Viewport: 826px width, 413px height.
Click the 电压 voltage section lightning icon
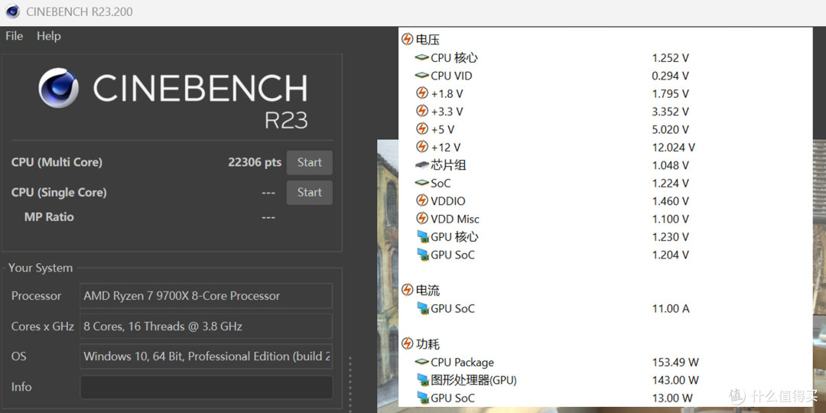[407, 40]
